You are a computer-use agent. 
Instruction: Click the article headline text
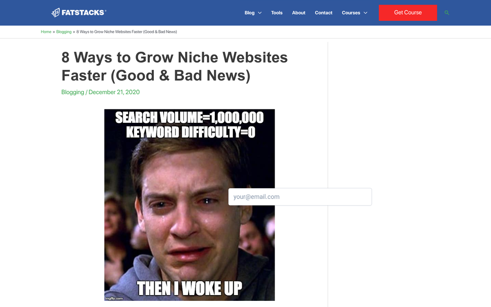coord(174,66)
